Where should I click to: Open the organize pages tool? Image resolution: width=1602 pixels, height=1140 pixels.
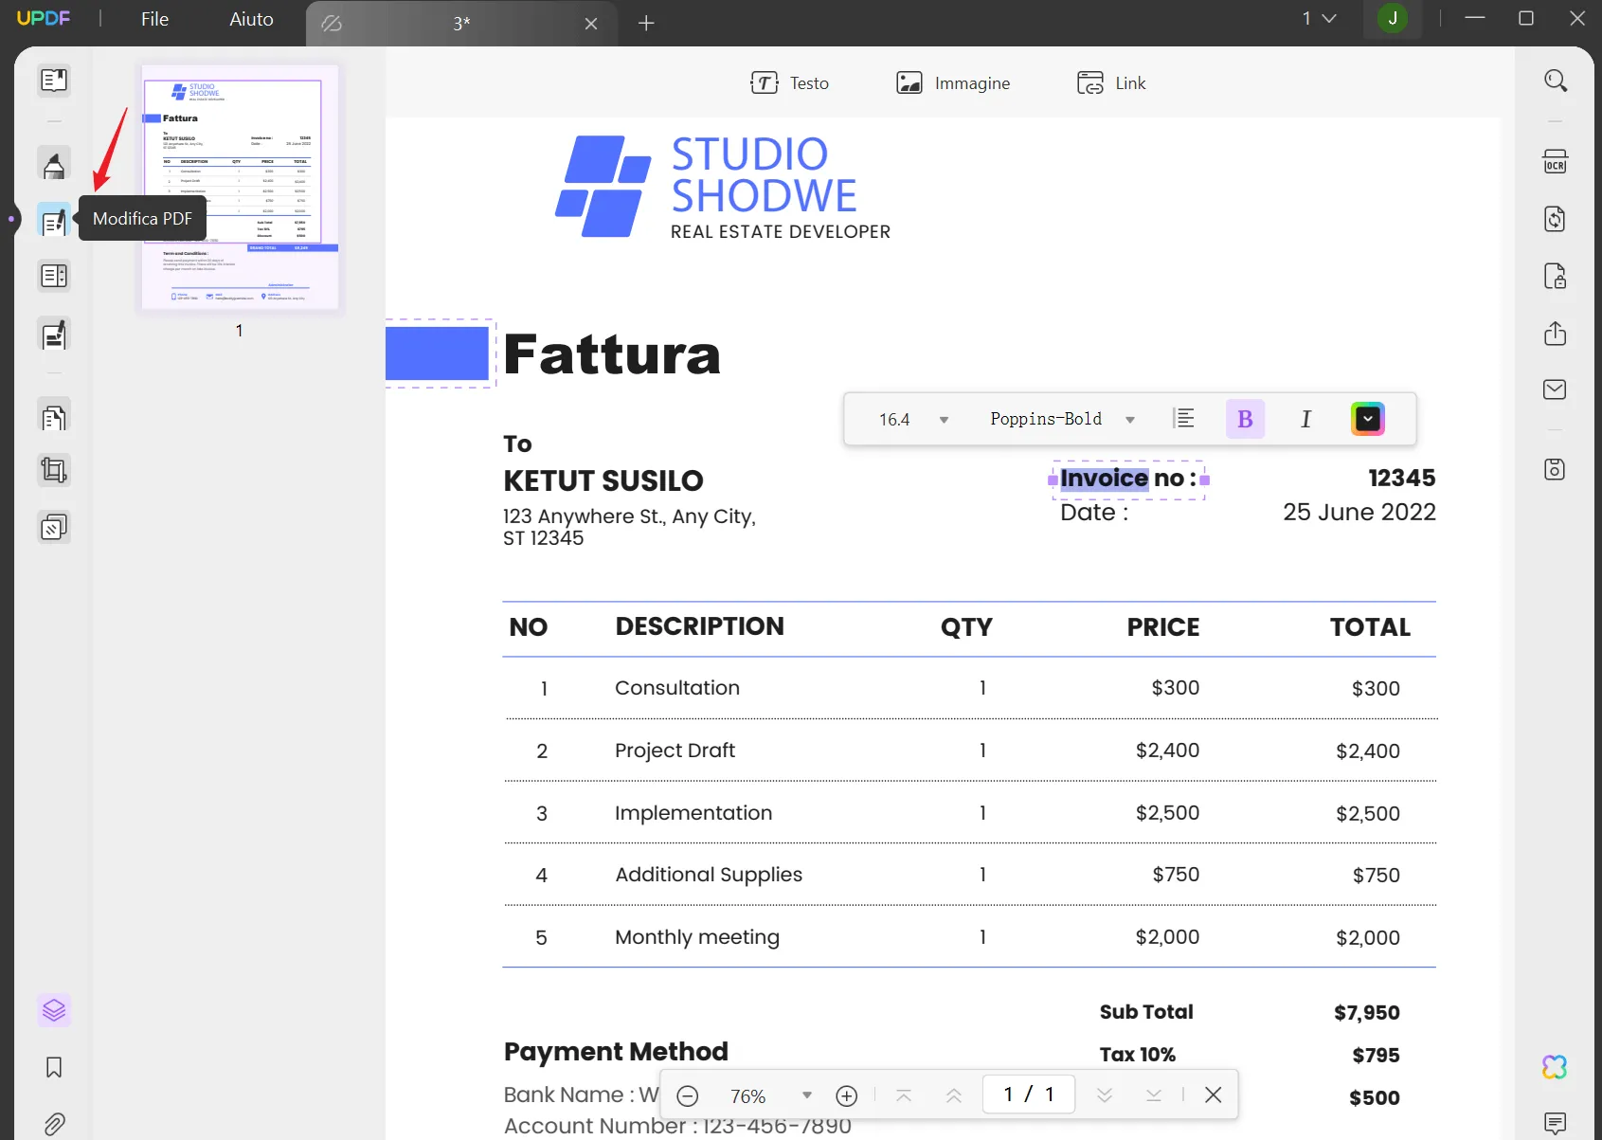coord(54,416)
